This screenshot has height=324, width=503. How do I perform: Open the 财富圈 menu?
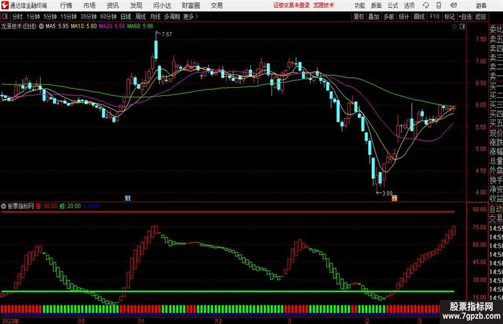(190, 5)
